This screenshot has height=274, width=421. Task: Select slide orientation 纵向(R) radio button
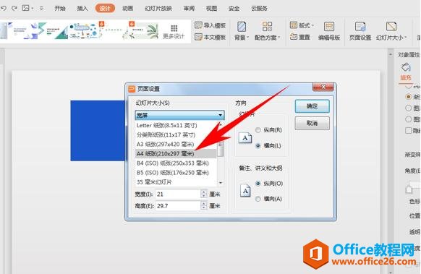(x=258, y=130)
